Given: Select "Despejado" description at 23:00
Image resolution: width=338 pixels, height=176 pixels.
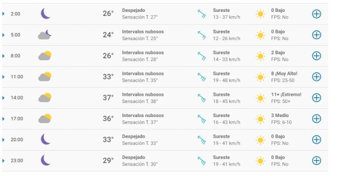Looking at the screenshot, I should (x=133, y=157).
